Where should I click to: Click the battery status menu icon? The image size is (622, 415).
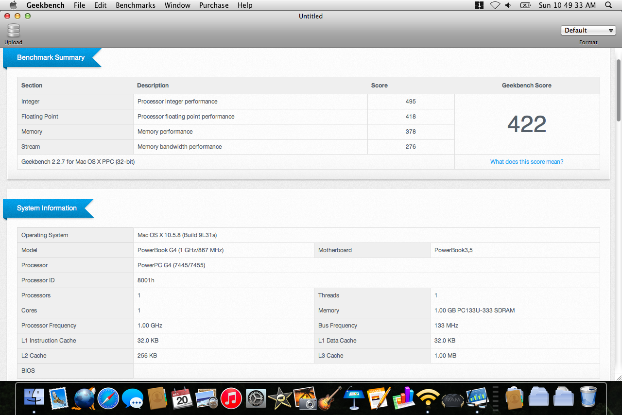point(525,5)
